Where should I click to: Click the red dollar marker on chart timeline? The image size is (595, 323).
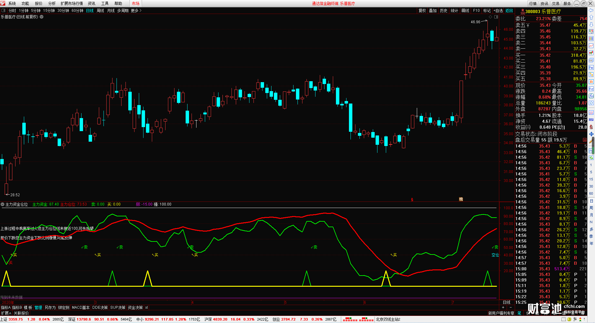coord(412,199)
